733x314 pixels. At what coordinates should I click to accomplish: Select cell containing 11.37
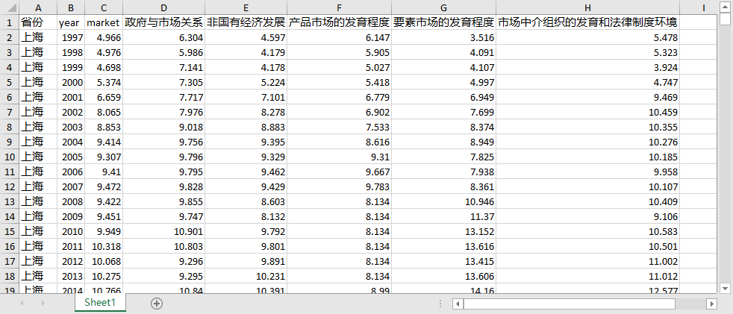444,217
